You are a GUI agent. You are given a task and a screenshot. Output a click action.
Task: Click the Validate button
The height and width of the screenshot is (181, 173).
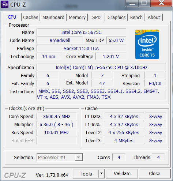click(x=122, y=174)
